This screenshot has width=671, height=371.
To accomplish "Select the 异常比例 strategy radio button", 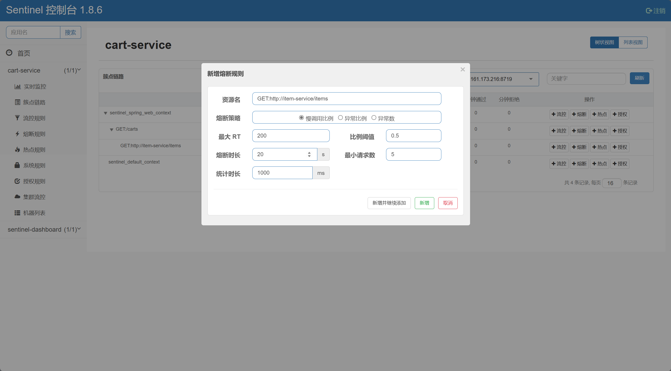I will click(x=340, y=118).
